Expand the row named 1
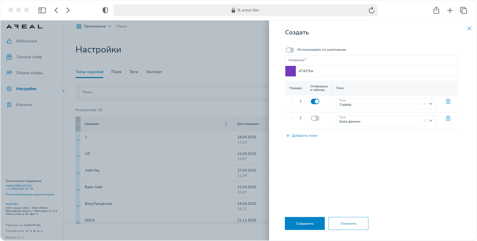This screenshot has width=477, height=241. (x=78, y=140)
